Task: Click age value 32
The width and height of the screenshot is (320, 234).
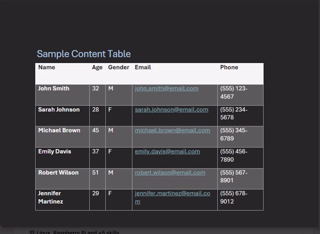Action: click(95, 89)
